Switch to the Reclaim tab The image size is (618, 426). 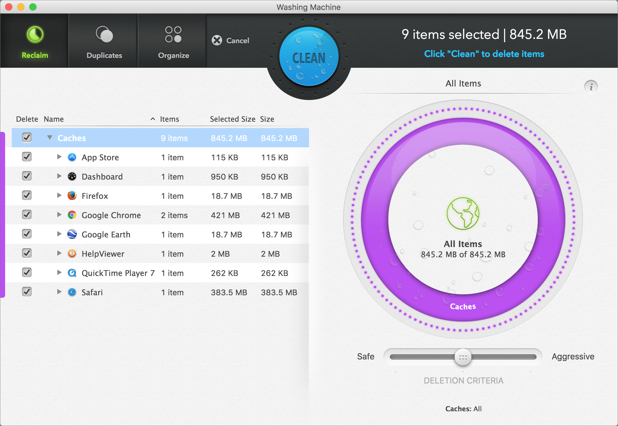click(34, 41)
